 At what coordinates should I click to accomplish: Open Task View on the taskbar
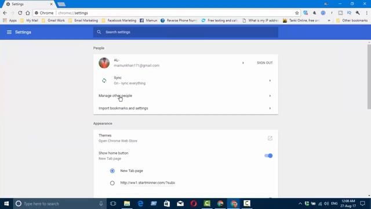(x=113, y=204)
